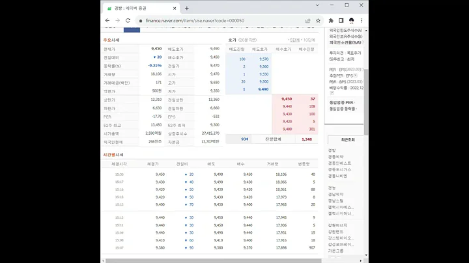Show the 10단계 order book view
Viewport: 469px width, 263px height.
click(309, 40)
